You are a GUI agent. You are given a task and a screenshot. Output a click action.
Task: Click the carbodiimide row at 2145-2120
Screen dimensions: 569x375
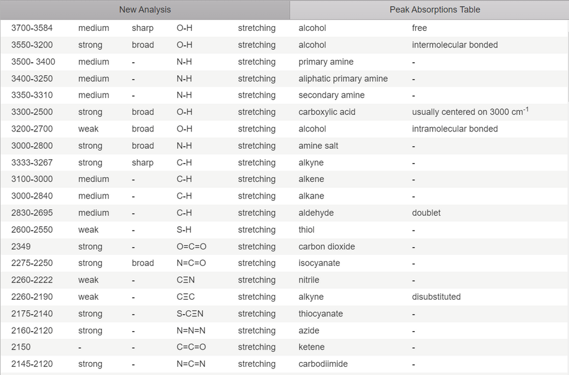click(284, 364)
